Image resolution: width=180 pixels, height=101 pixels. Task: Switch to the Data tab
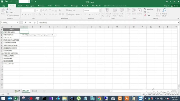click(50, 6)
